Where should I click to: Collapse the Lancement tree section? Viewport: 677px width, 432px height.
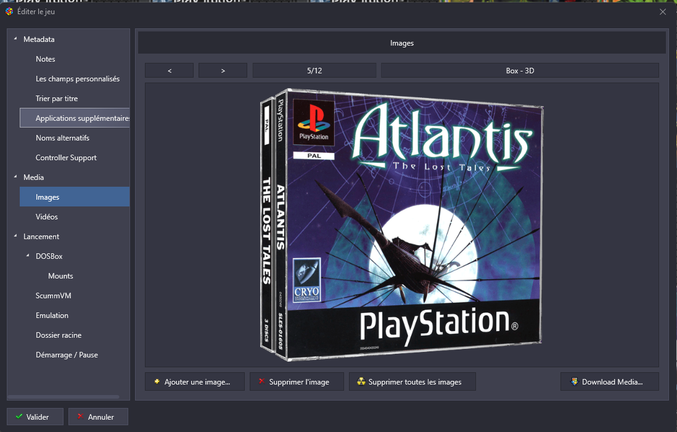point(15,236)
